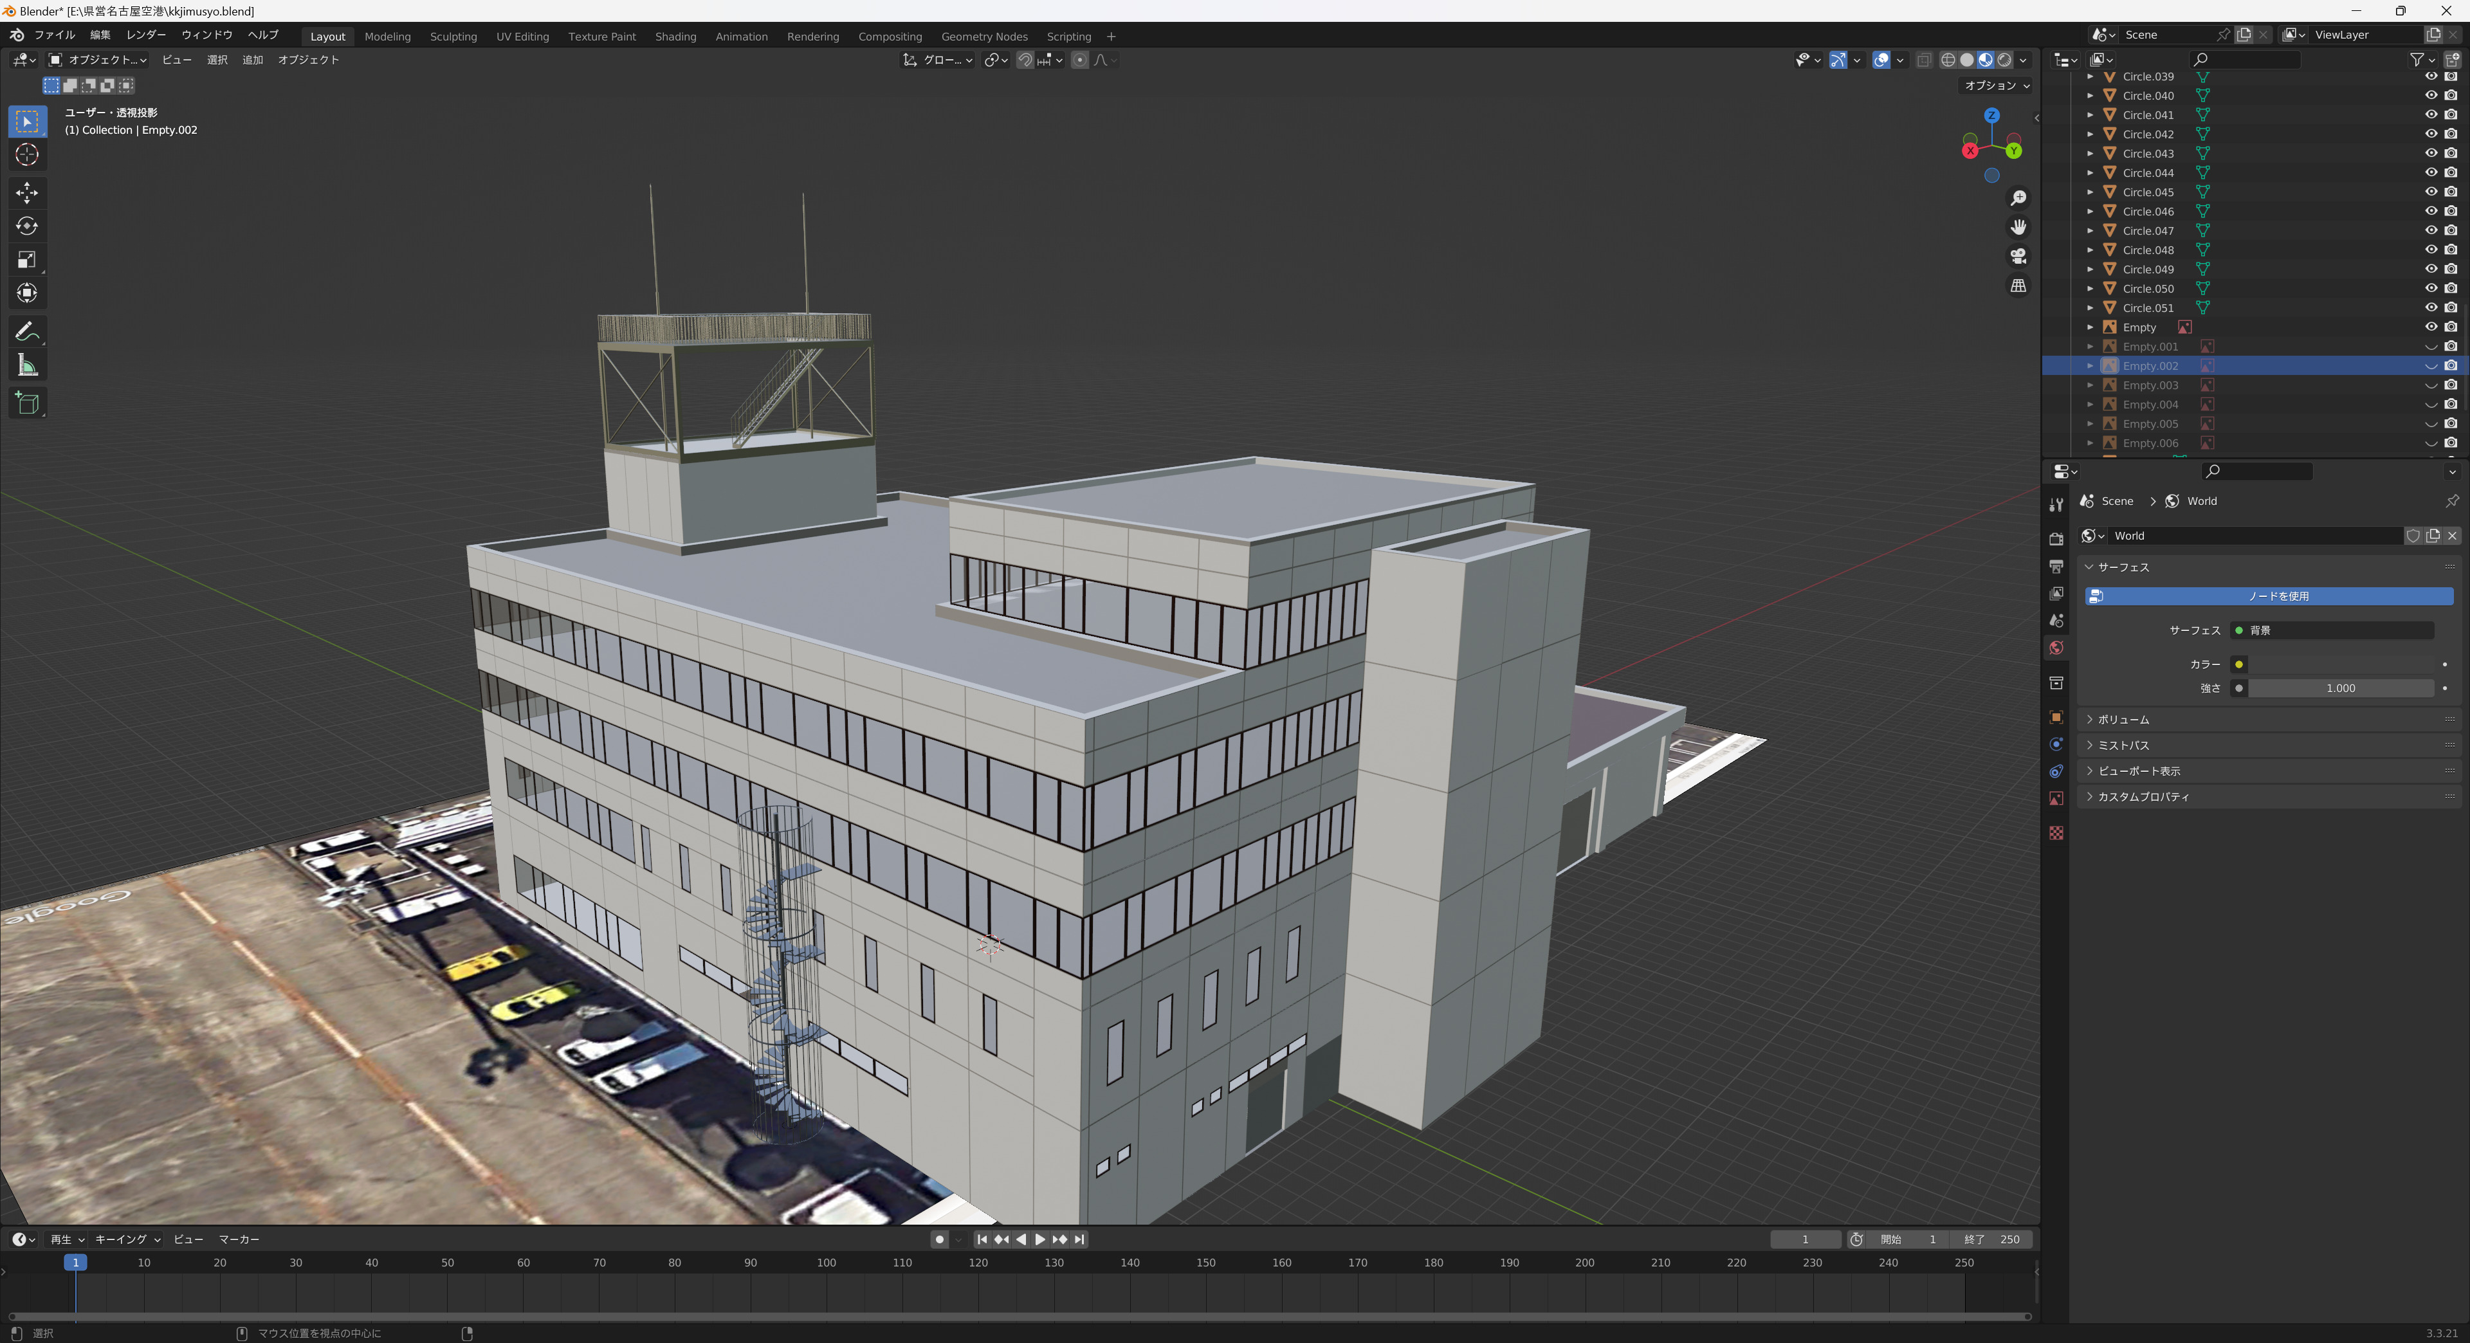Toggle X-ray mode
Screen dimensions: 2470x1343
tap(1923, 59)
